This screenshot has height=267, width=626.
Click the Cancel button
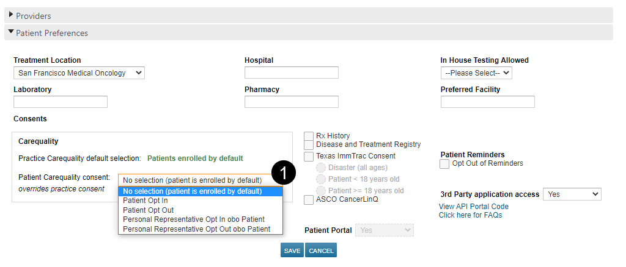pos(321,251)
